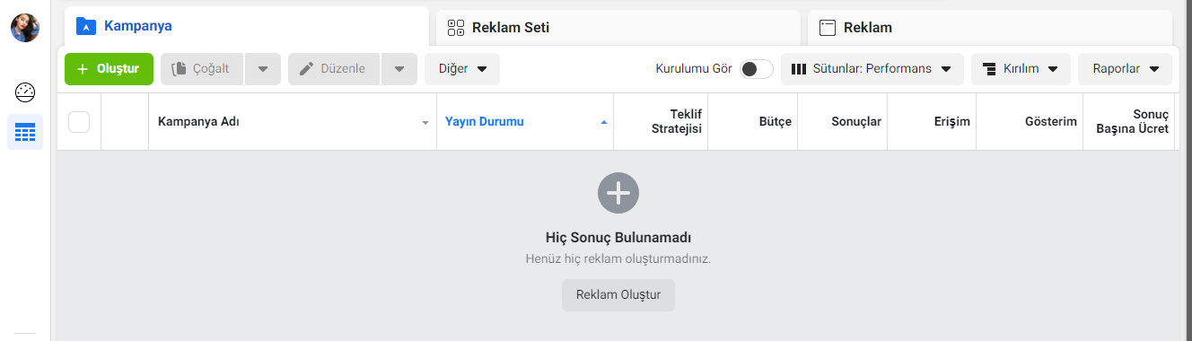Switch to the Reklam Seti tab
The height and width of the screenshot is (341, 1192).
pos(618,28)
